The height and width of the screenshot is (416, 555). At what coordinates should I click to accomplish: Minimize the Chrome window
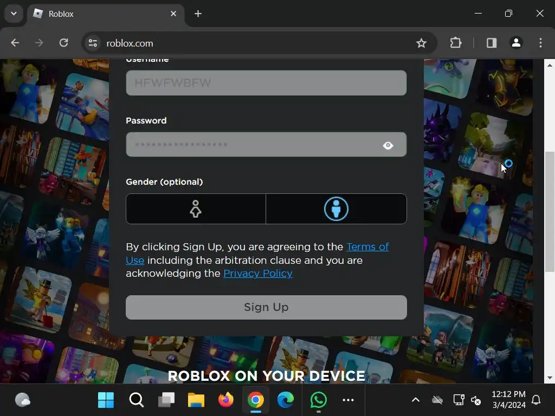(478, 14)
